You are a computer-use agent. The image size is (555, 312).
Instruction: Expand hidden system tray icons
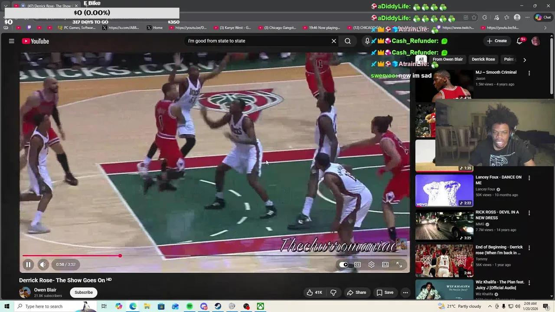coord(489,306)
